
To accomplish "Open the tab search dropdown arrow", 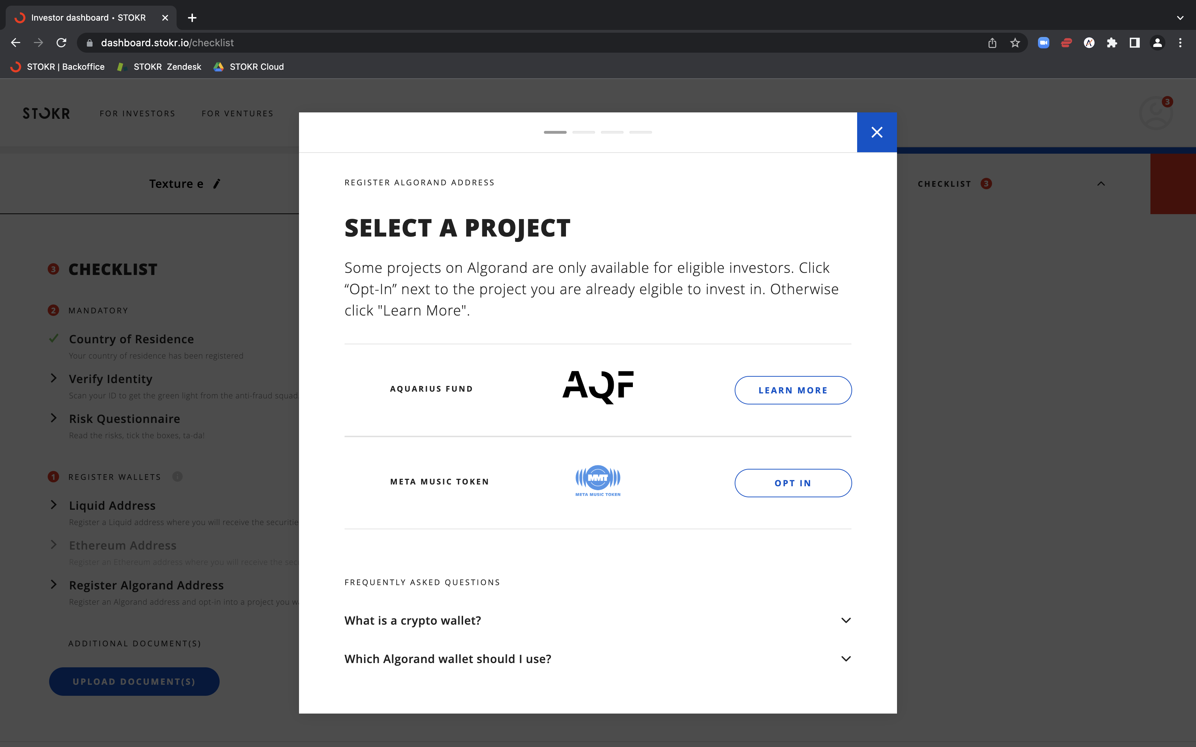I will click(1180, 18).
